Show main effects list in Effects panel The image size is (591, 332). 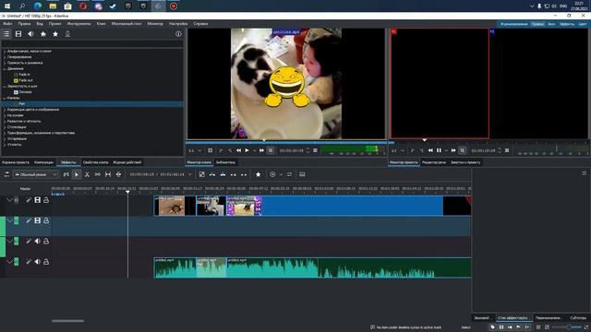point(6,34)
